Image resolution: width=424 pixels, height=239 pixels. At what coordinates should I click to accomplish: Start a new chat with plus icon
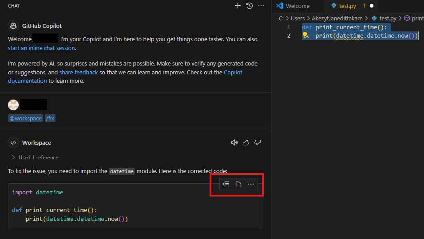tap(238, 6)
